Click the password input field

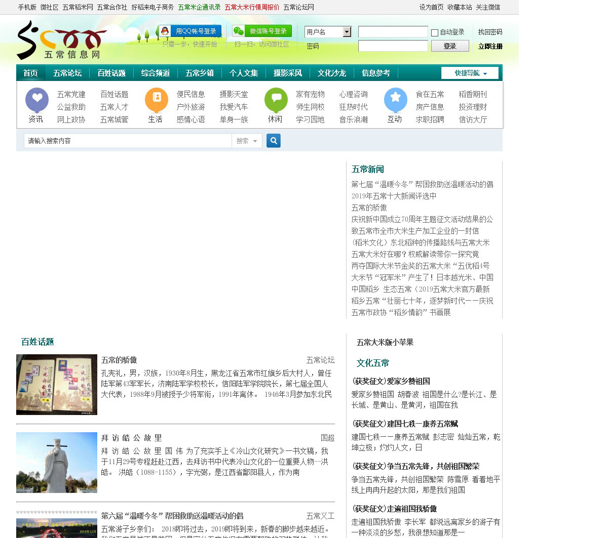(393, 46)
